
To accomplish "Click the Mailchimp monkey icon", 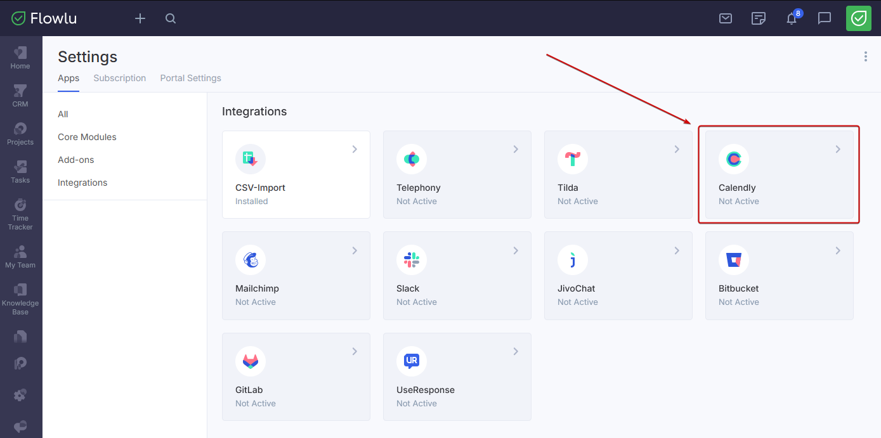I will [x=251, y=260].
